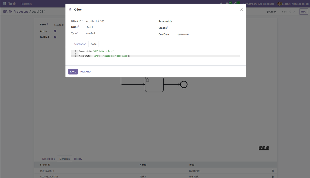This screenshot has width=310, height=178.
Task: Toggle the Enabled checkbox
Action: click(x=55, y=37)
